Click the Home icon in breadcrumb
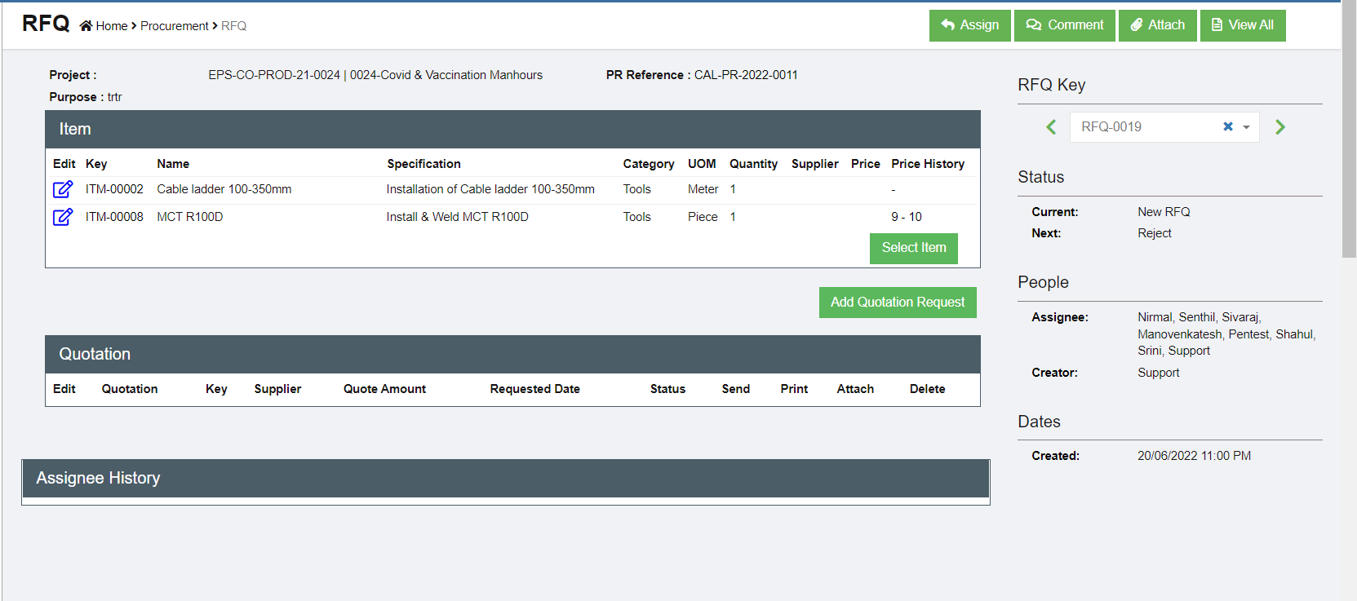This screenshot has width=1357, height=601. 86,26
